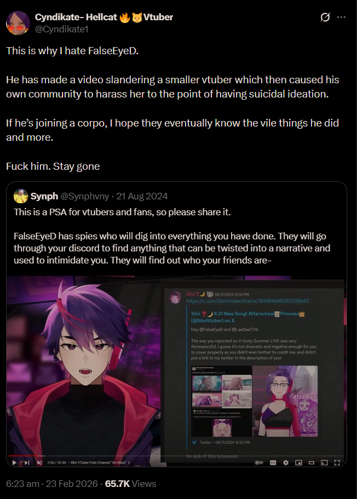Expand the video chapter title chevron

129,462
